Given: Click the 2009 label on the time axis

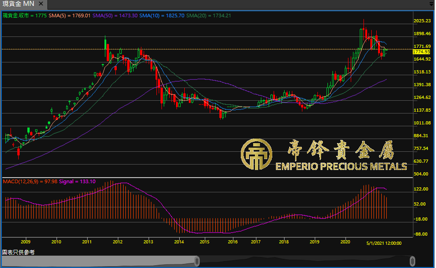Looking at the screenshot, I should (x=26, y=242).
